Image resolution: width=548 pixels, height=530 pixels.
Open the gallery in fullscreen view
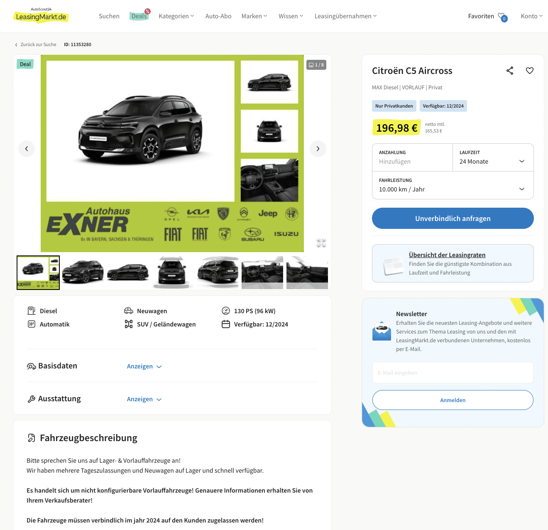[x=321, y=243]
